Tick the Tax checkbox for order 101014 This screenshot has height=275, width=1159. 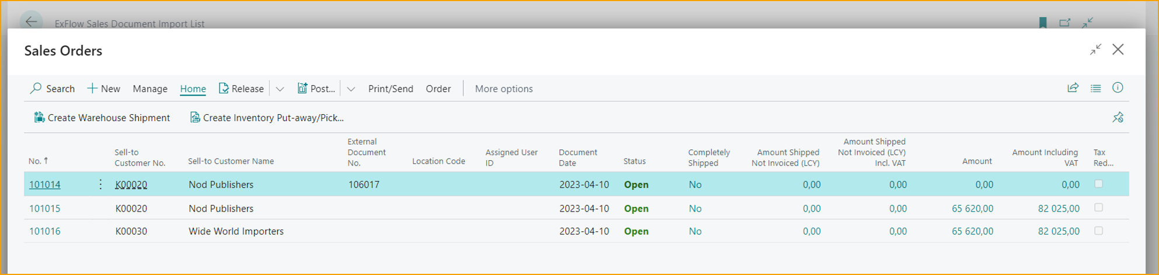1098,184
